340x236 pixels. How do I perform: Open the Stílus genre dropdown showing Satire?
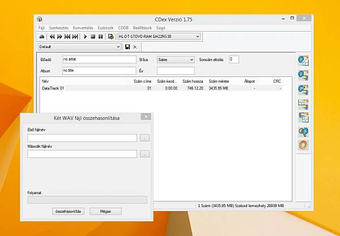click(x=176, y=59)
